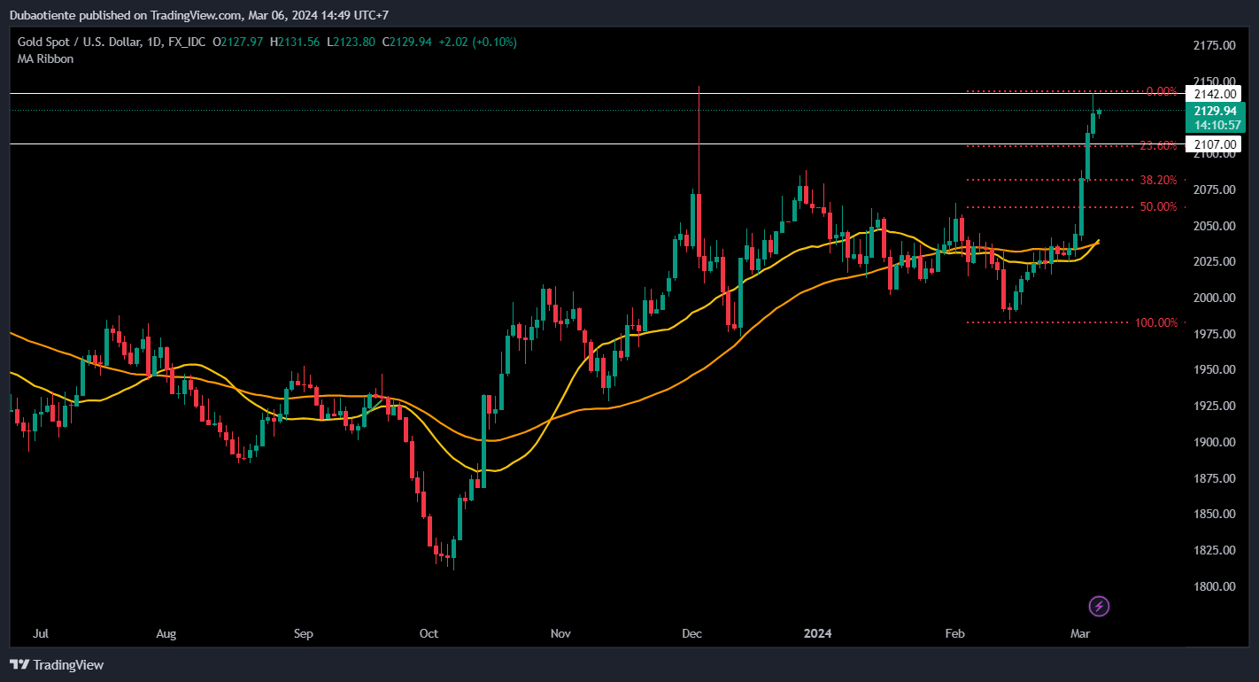
Task: Click the 1800.00 price axis value
Action: 1215,586
